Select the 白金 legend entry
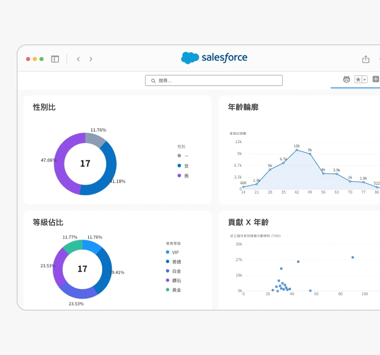380x355 pixels. pos(173,271)
